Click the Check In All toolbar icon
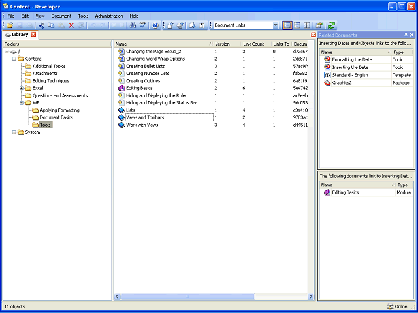 click(180, 25)
